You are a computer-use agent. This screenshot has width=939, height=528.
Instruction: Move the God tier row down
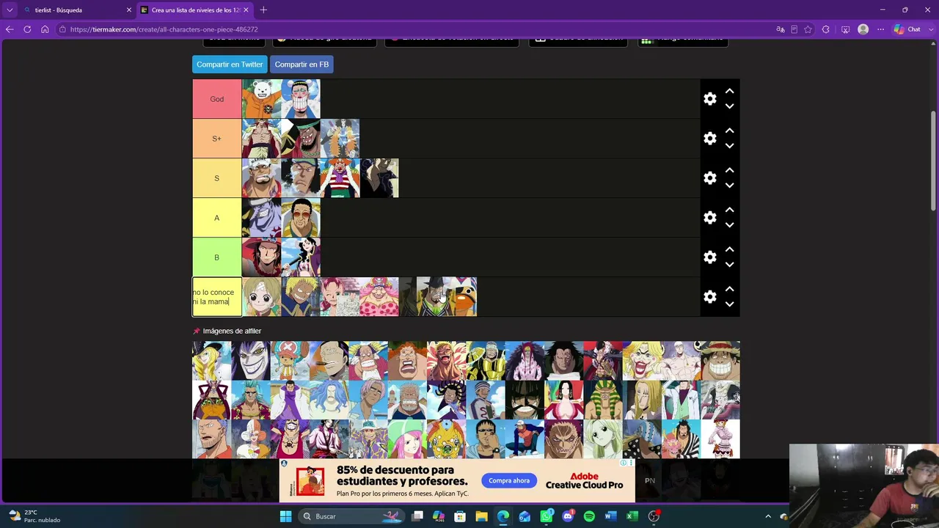point(729,106)
